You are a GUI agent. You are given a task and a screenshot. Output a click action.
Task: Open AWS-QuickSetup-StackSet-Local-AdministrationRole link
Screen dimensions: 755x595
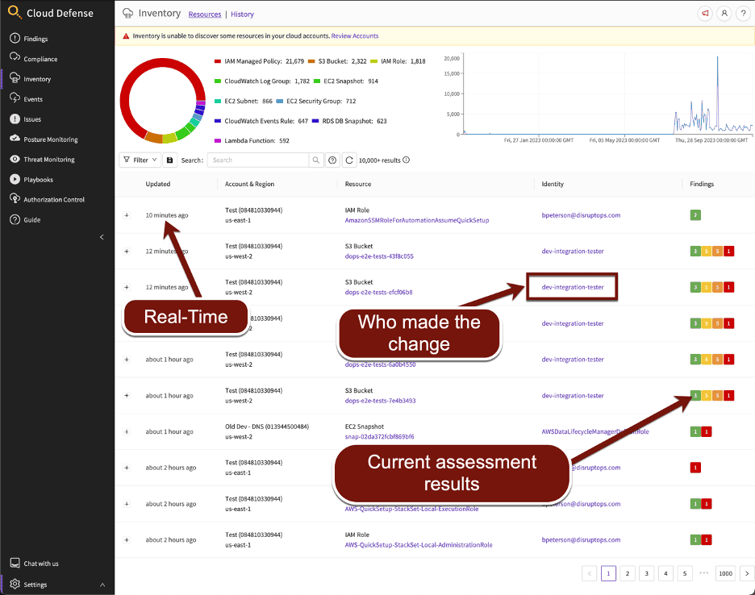[x=419, y=545]
